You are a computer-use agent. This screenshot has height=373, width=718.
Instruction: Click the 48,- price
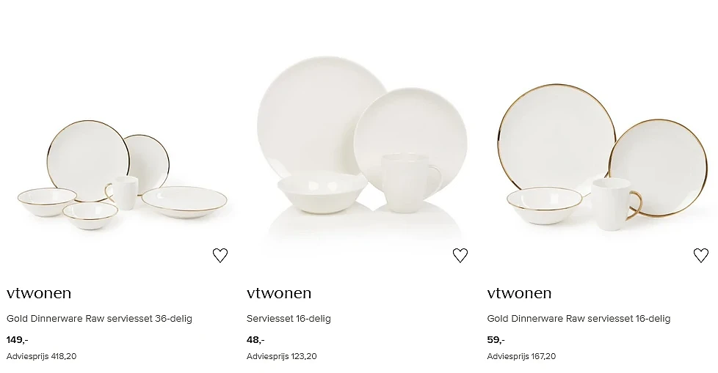tap(255, 339)
